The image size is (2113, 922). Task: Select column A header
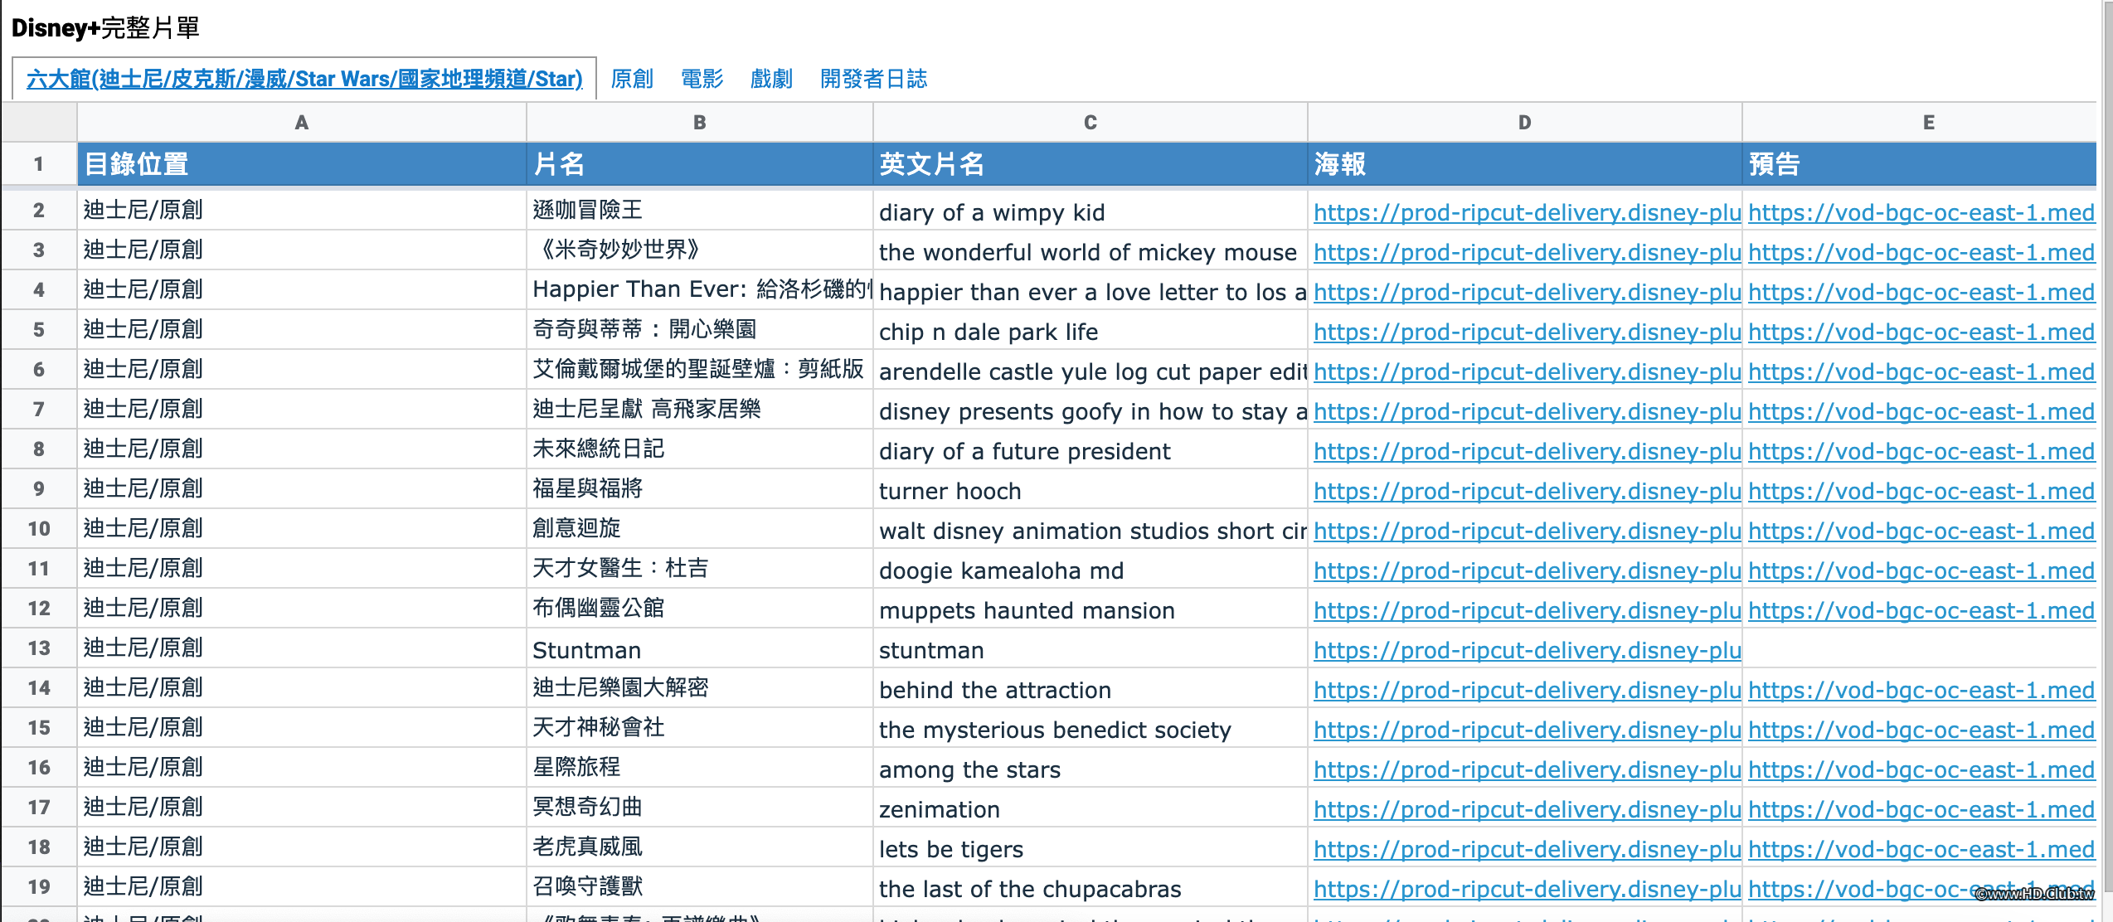[x=301, y=122]
